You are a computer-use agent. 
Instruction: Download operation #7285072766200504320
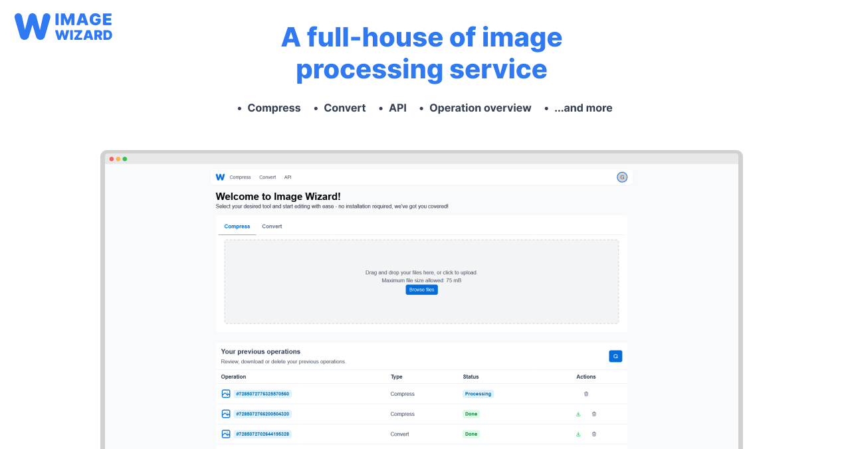click(578, 414)
